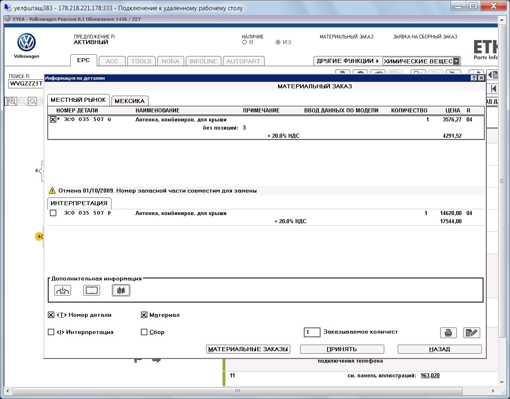
Task: Click the 17544,00 price with НДС
Action: point(451,221)
